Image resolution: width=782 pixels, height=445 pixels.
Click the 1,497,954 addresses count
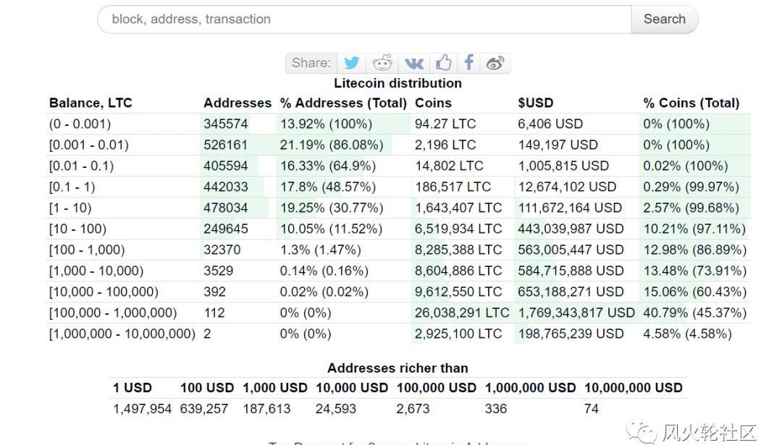coord(142,409)
